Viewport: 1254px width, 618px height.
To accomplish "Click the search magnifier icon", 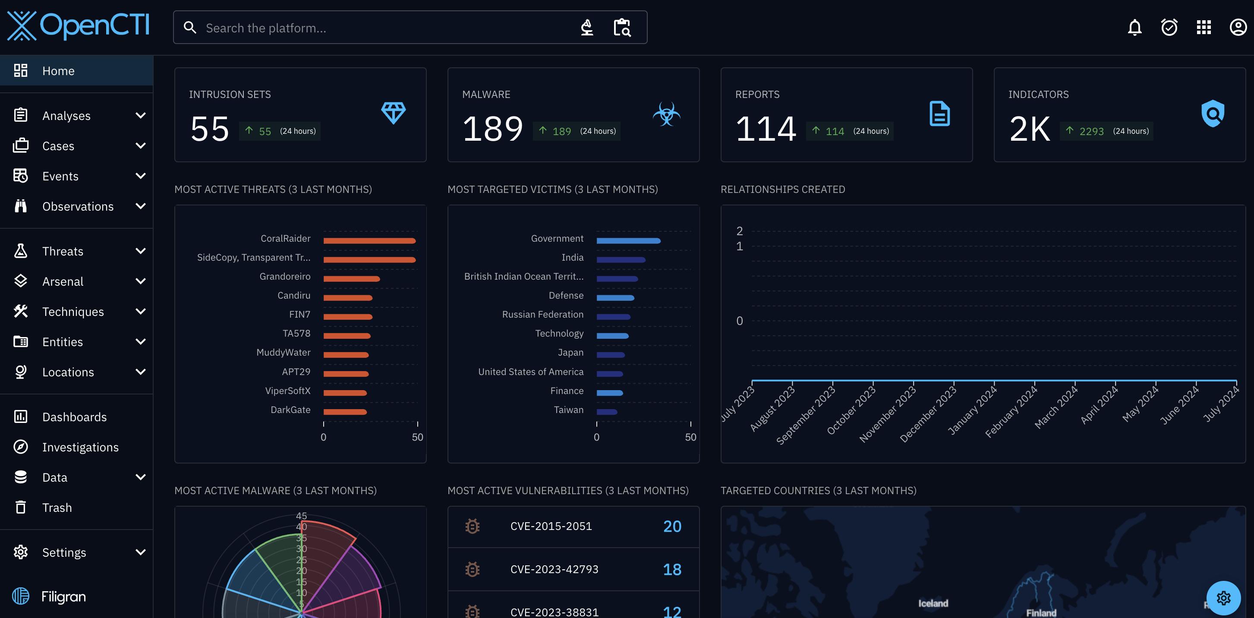I will pos(190,28).
